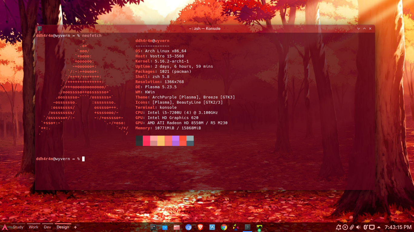Click 'Memory: 10771MiB / 15868MiB' line
The height and width of the screenshot is (232, 414).
168,128
